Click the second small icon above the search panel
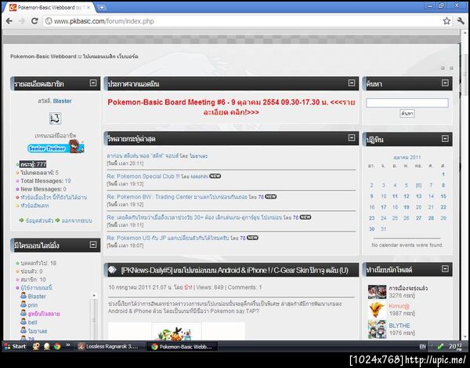Image resolution: width=470 pixels, height=368 pixels. click(x=451, y=68)
